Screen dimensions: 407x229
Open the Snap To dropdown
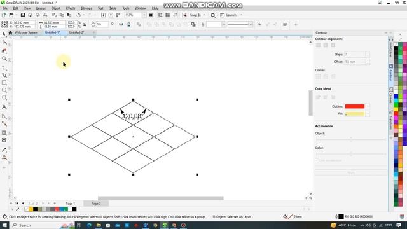pyautogui.click(x=205, y=15)
